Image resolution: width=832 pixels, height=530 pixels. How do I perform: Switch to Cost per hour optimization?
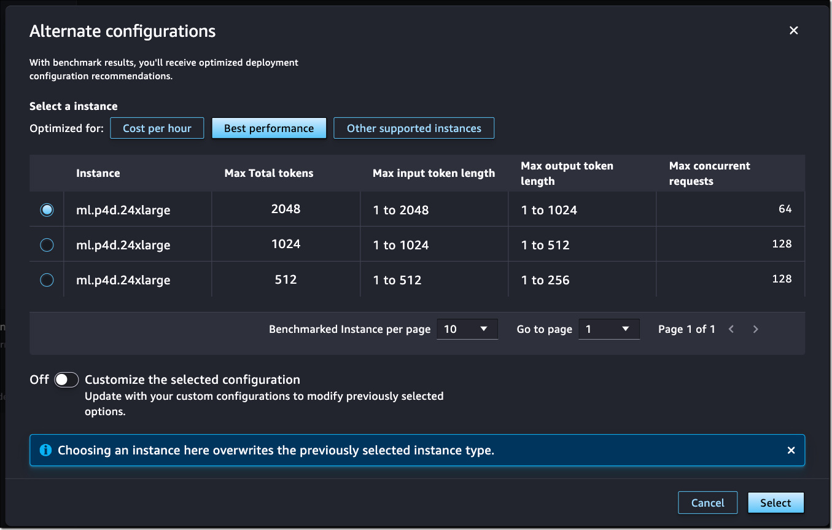click(x=157, y=128)
